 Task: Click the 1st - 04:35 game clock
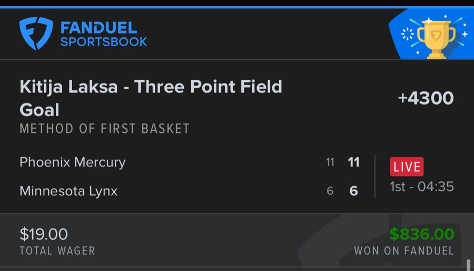[422, 186]
